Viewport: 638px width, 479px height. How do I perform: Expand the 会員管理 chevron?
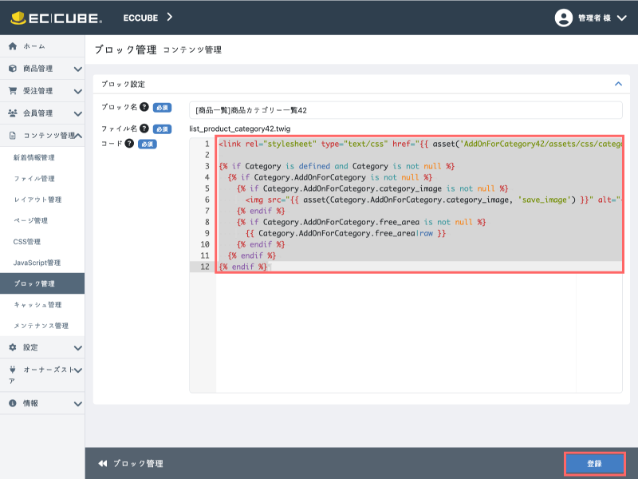click(x=77, y=114)
